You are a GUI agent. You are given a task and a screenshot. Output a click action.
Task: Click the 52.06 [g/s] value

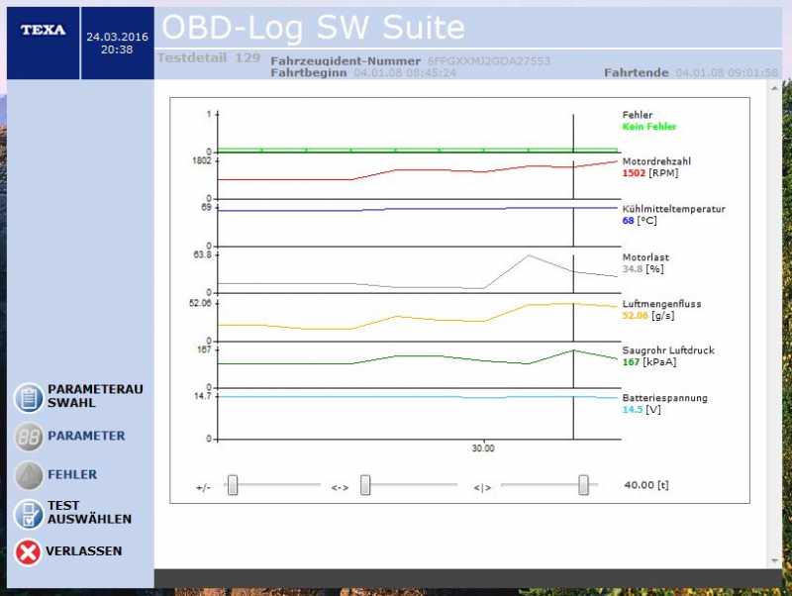648,316
